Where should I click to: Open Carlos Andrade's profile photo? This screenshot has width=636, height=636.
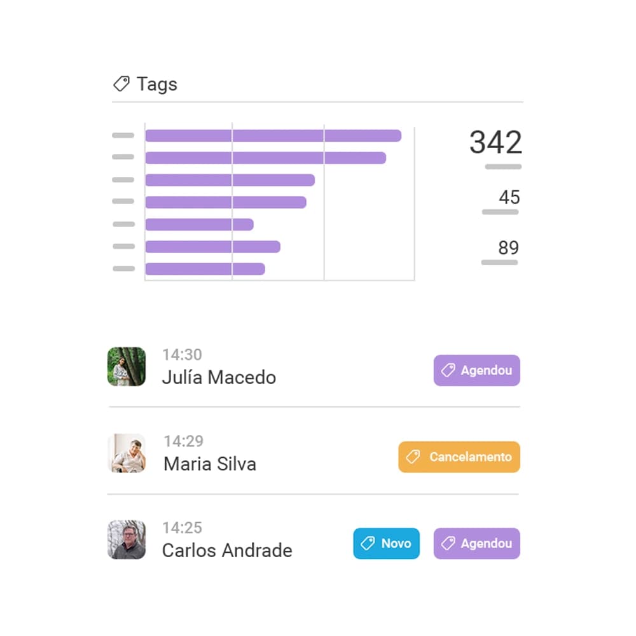127,540
